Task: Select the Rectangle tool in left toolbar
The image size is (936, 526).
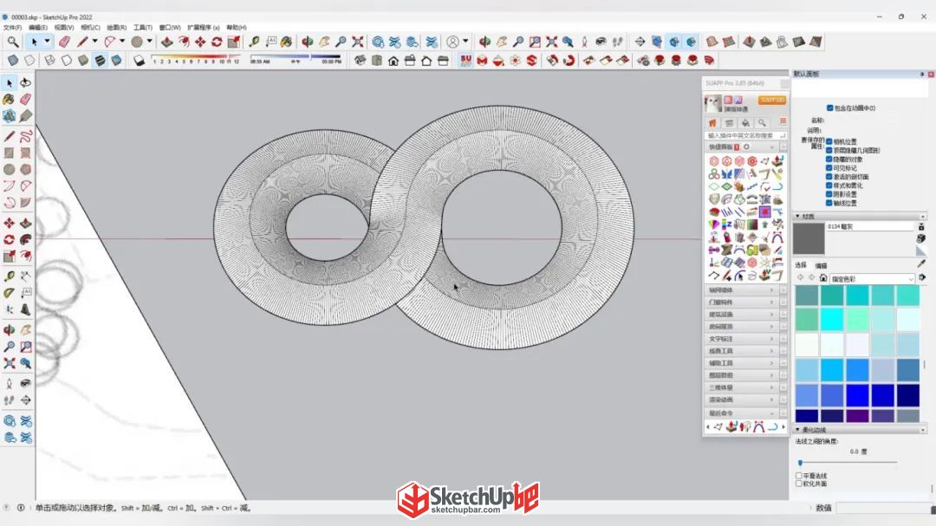Action: (9, 153)
